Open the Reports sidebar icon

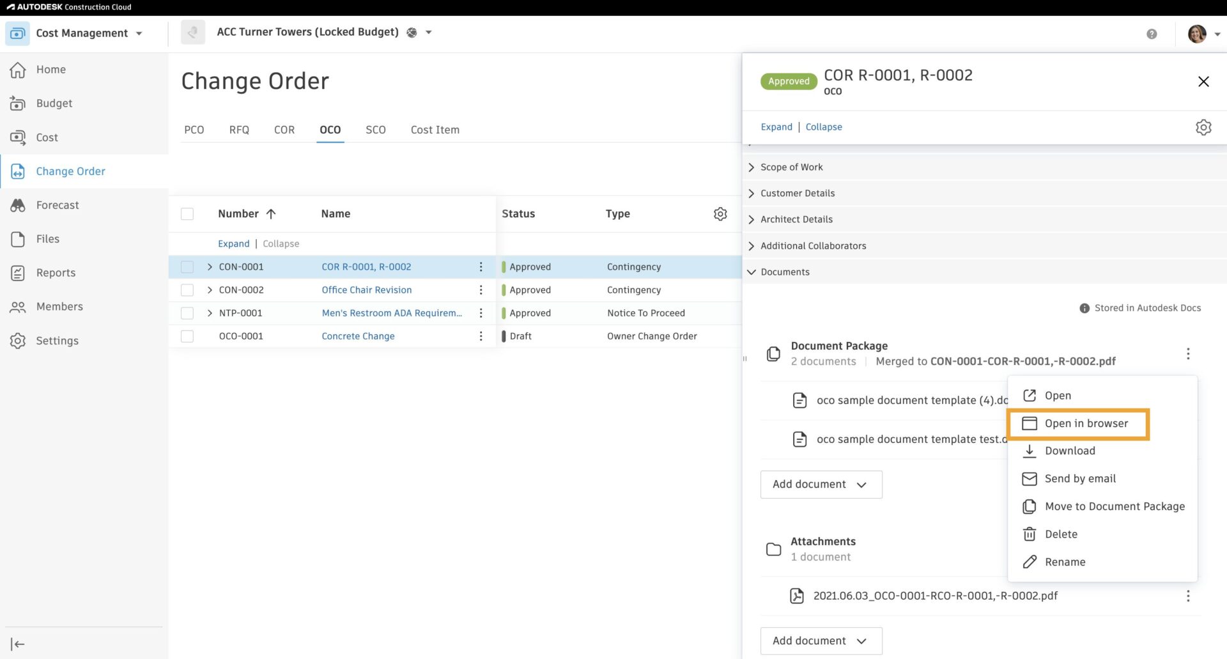18,273
